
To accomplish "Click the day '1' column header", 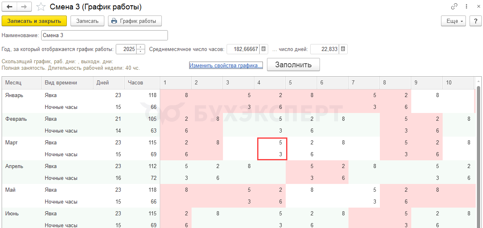I will coord(176,82).
